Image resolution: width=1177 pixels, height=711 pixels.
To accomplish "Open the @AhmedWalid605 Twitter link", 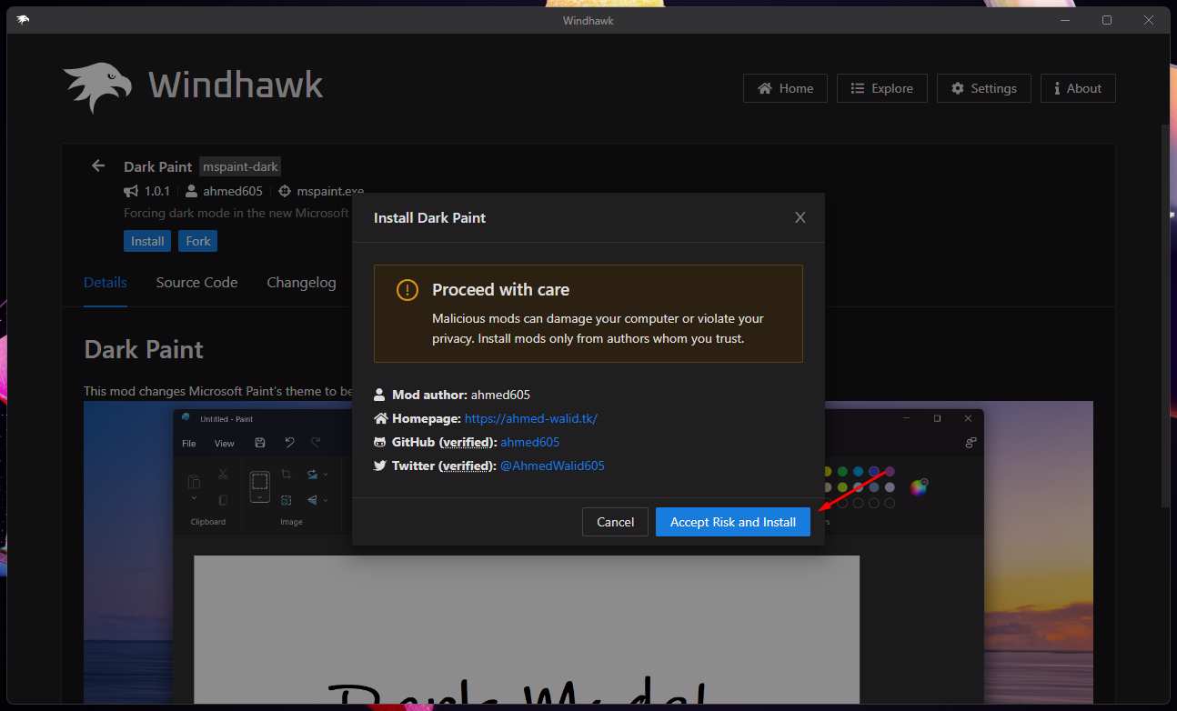I will click(552, 466).
